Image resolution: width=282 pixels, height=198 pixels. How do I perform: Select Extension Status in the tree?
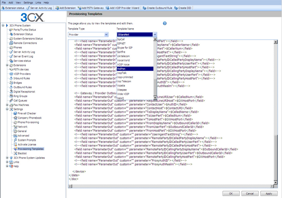(23, 34)
